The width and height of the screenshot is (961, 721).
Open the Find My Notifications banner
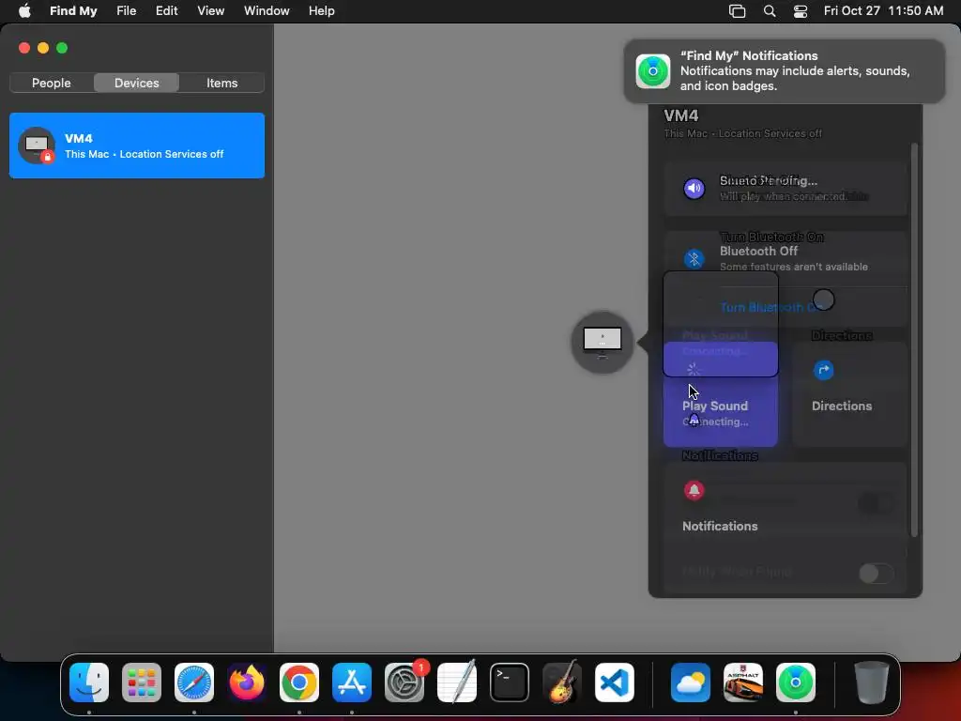pyautogui.click(x=784, y=71)
